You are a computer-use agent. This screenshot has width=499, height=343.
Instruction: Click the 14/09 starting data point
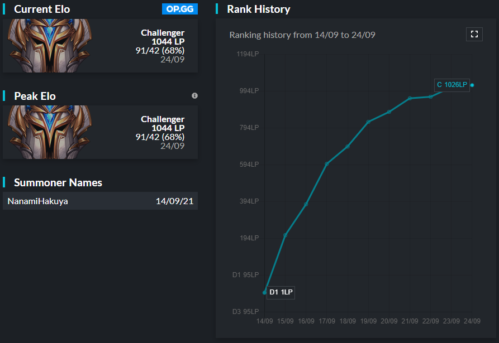pyautogui.click(x=264, y=292)
